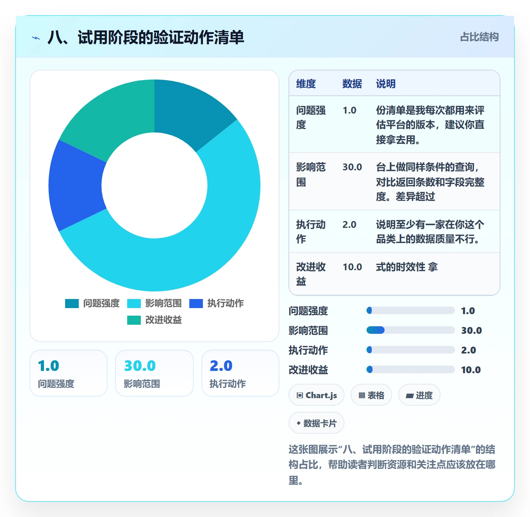Click table value 10.0

[352, 267]
